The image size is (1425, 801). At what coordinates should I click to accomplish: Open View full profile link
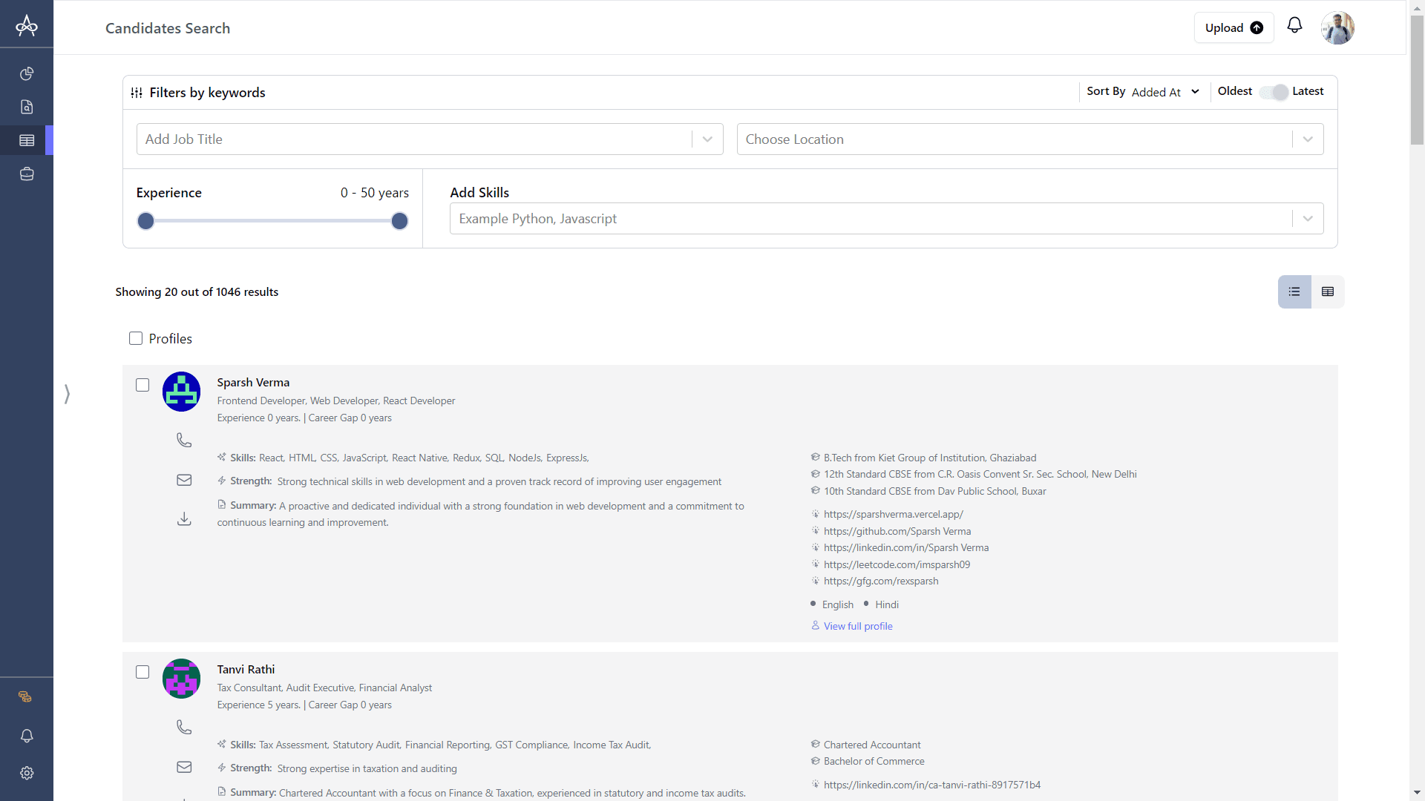(857, 626)
